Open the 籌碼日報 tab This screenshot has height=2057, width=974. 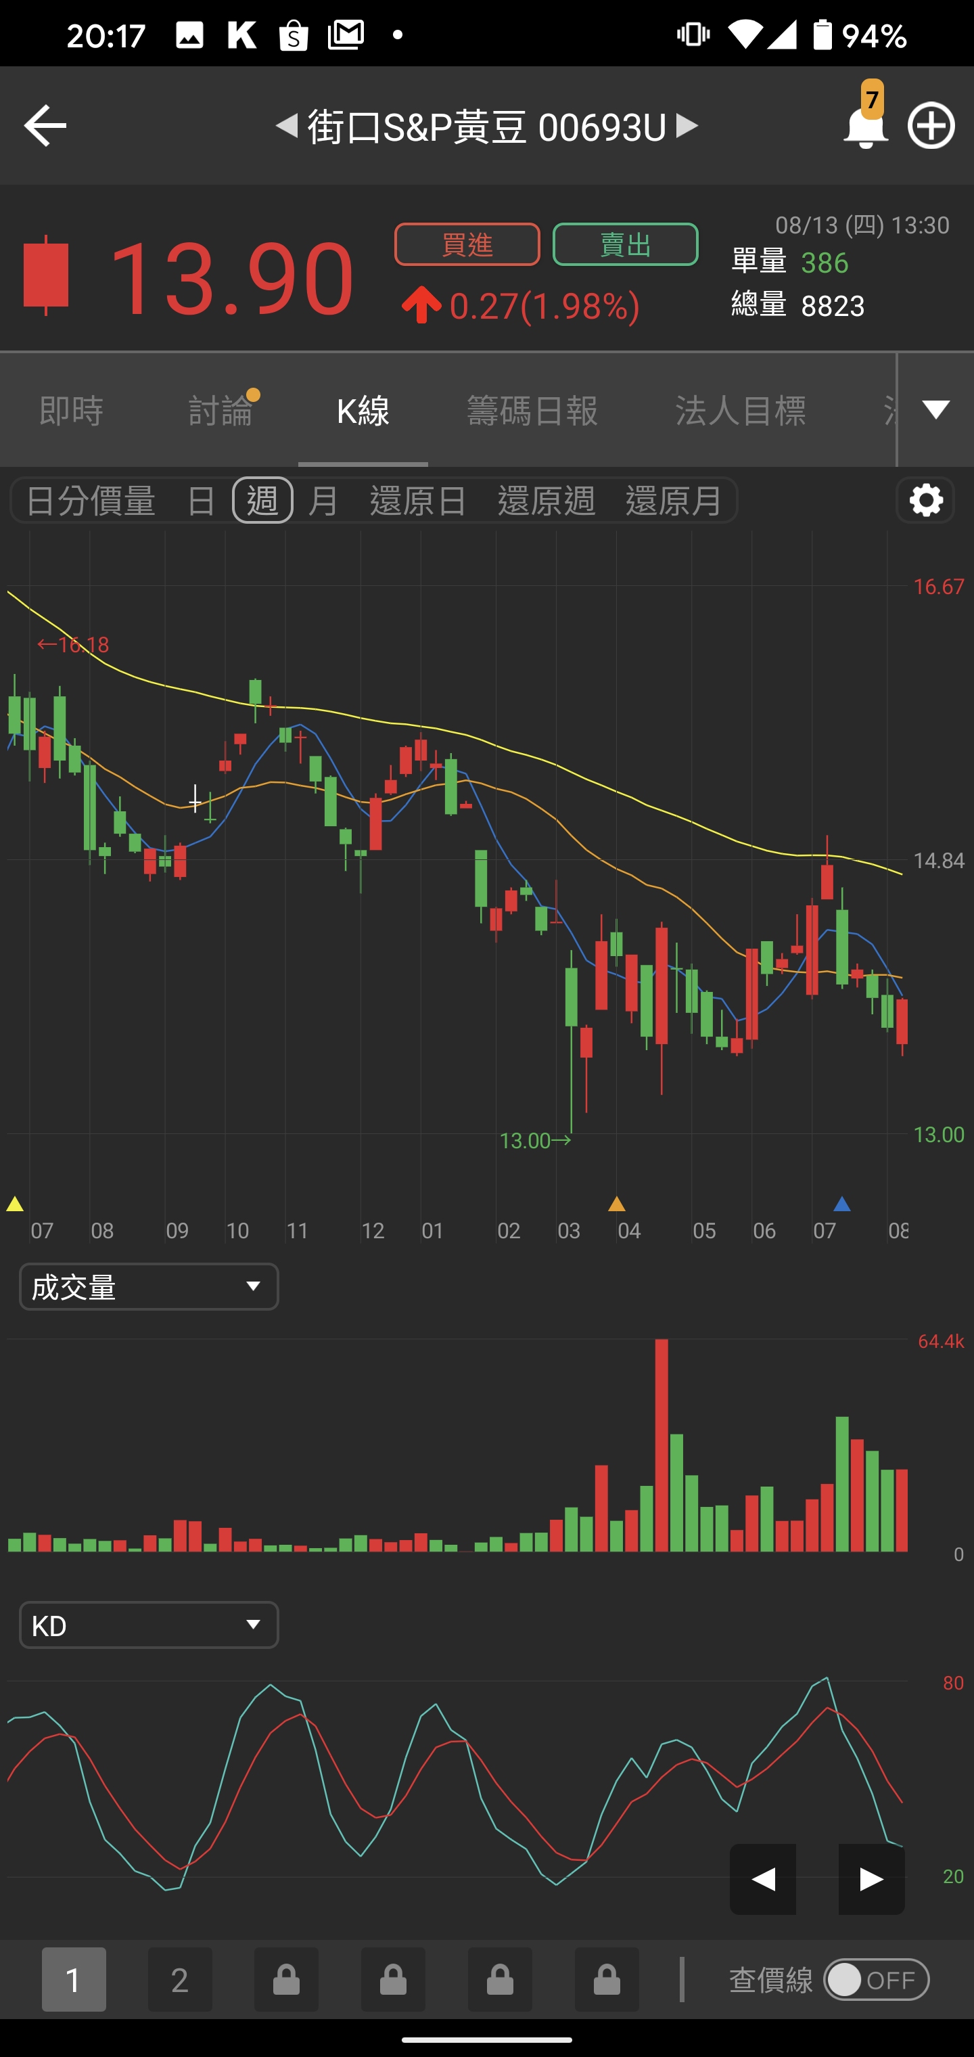coord(532,409)
